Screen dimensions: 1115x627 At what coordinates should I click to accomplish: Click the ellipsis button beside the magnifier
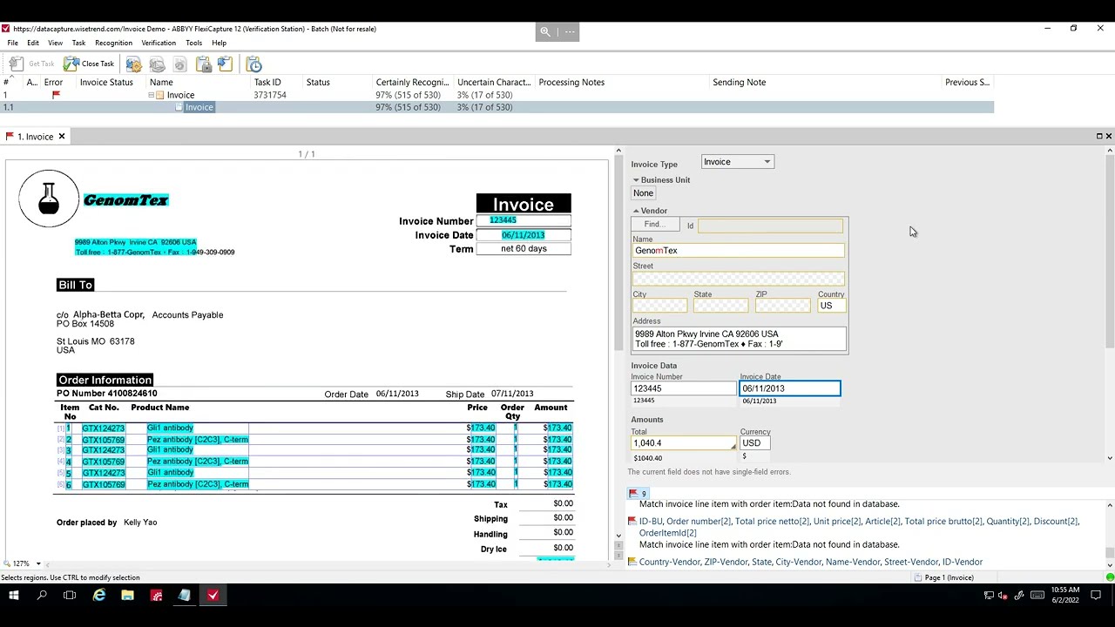pyautogui.click(x=570, y=31)
